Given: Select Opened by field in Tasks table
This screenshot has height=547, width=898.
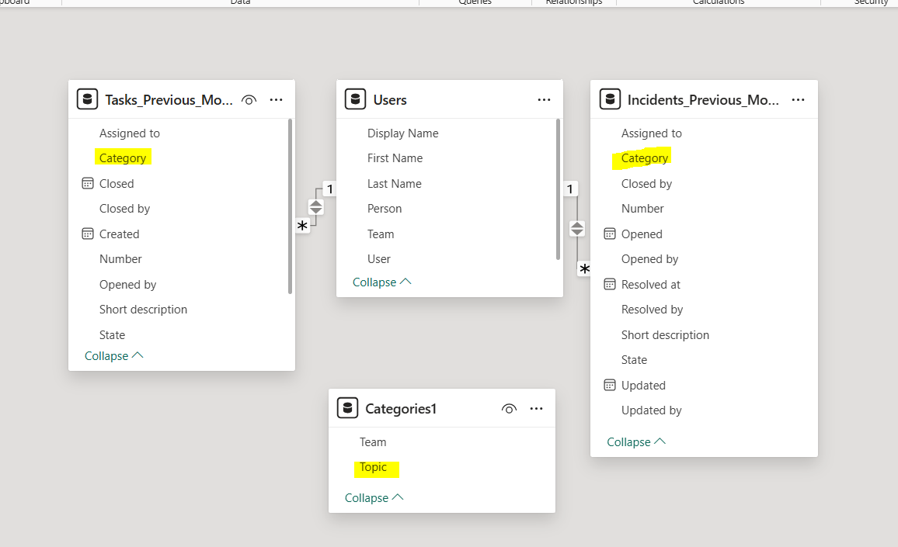Looking at the screenshot, I should coord(127,285).
